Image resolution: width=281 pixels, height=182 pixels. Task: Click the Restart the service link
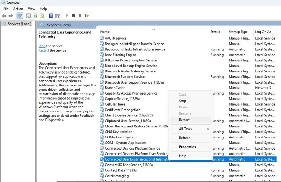tap(44, 50)
